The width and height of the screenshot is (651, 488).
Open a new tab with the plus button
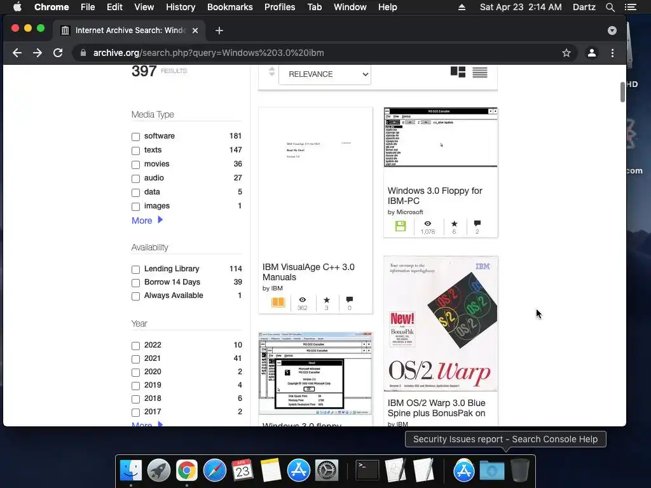219,30
